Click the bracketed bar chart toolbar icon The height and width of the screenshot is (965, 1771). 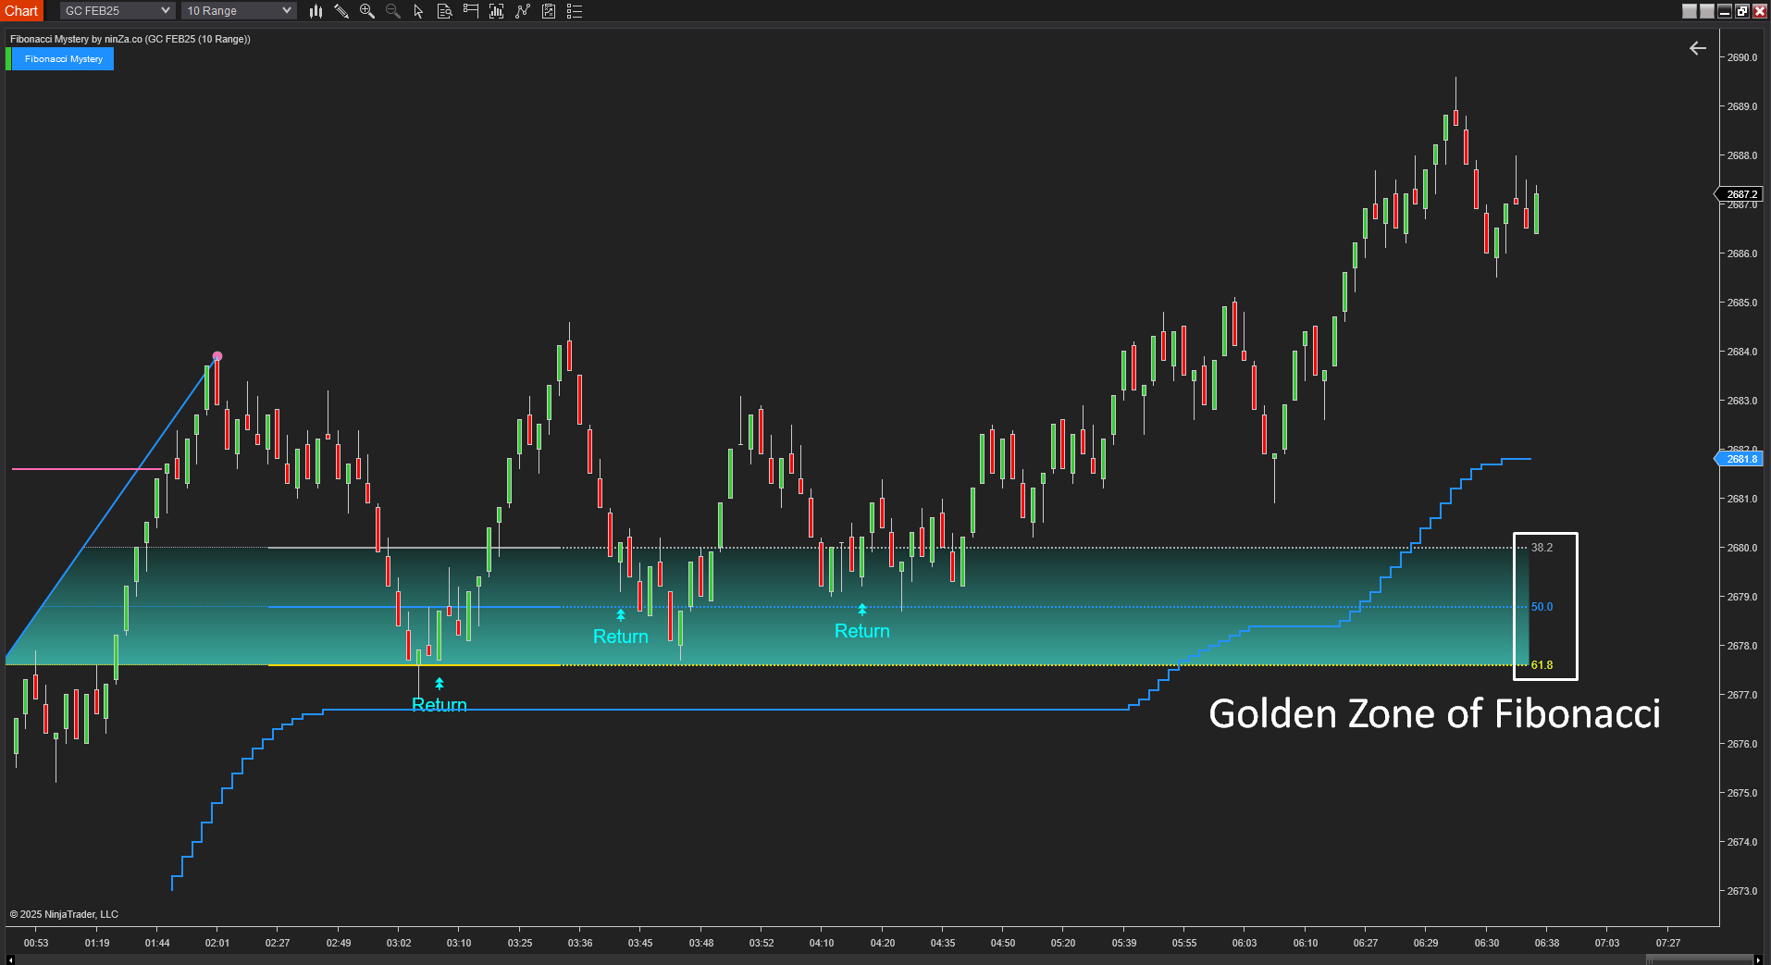click(x=496, y=11)
